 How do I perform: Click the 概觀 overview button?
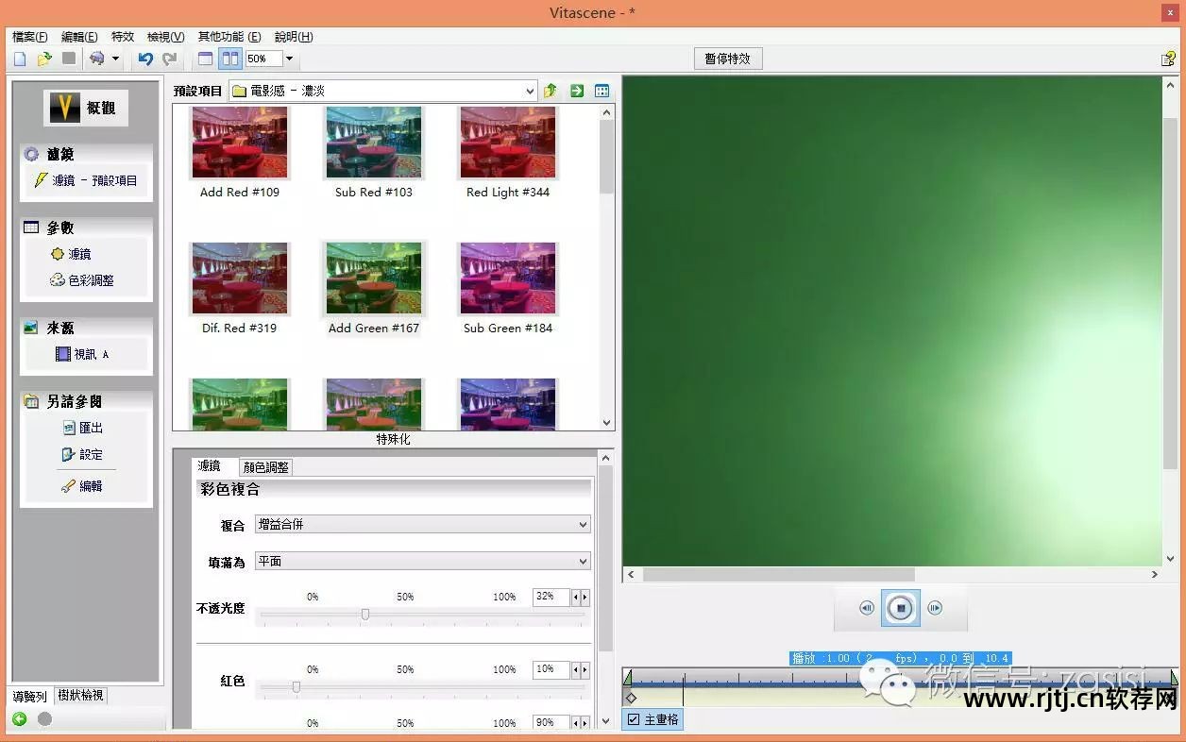(x=86, y=108)
